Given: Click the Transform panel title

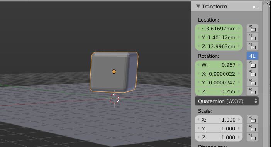Looking at the screenshot, I should coord(214,7).
